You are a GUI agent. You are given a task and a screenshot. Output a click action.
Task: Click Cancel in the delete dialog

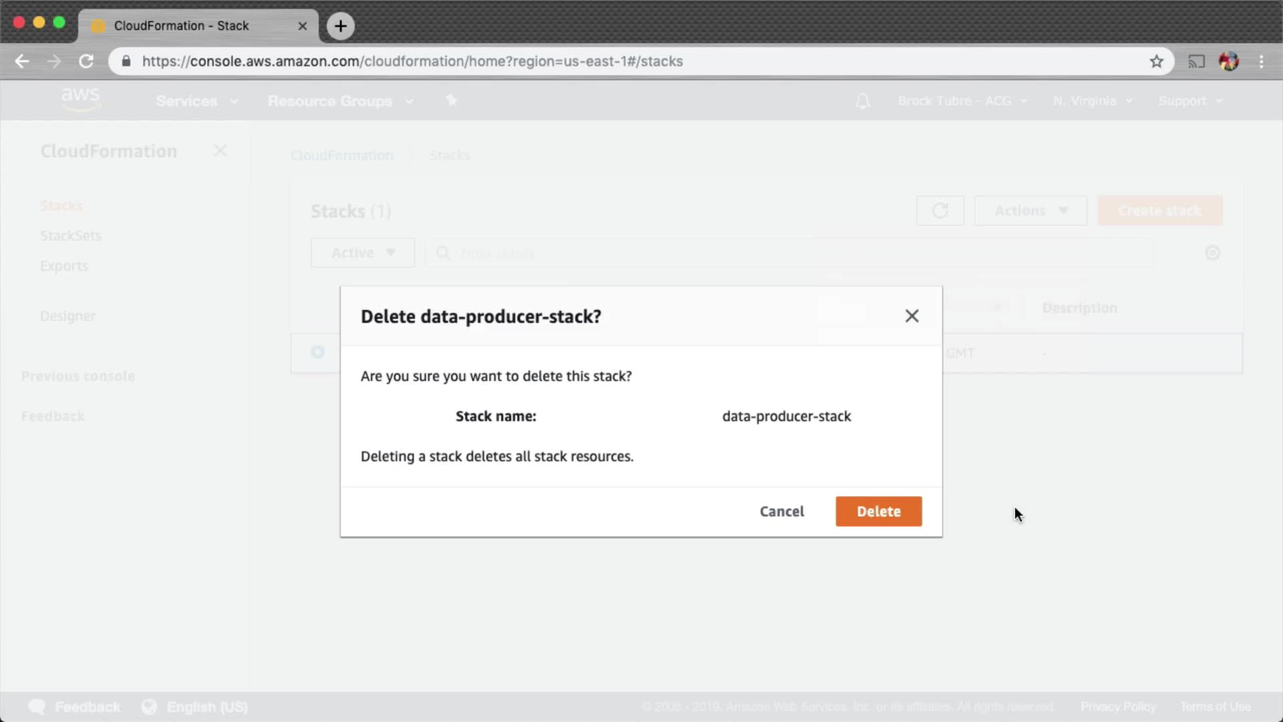(781, 511)
